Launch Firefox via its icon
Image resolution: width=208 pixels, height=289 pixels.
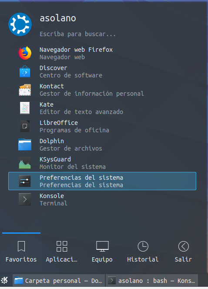tap(25, 53)
